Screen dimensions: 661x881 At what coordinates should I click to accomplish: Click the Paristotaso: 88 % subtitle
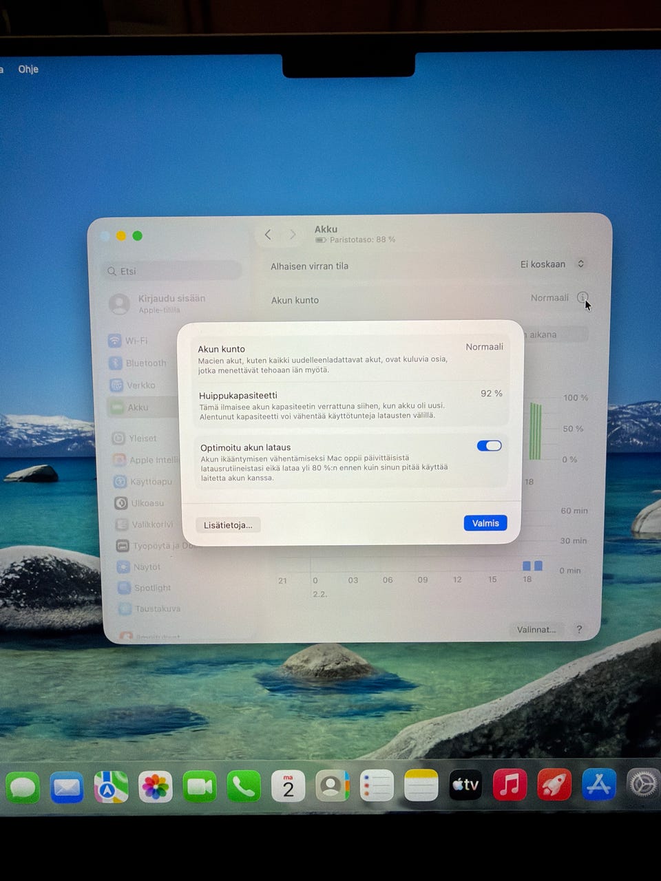pyautogui.click(x=362, y=240)
